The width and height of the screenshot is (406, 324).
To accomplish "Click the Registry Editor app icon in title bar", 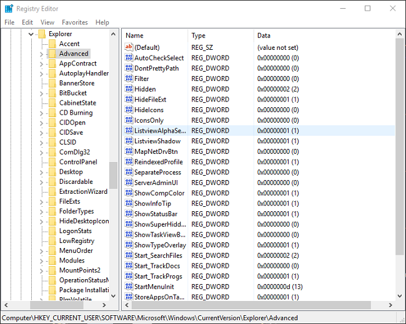I will coord(9,8).
